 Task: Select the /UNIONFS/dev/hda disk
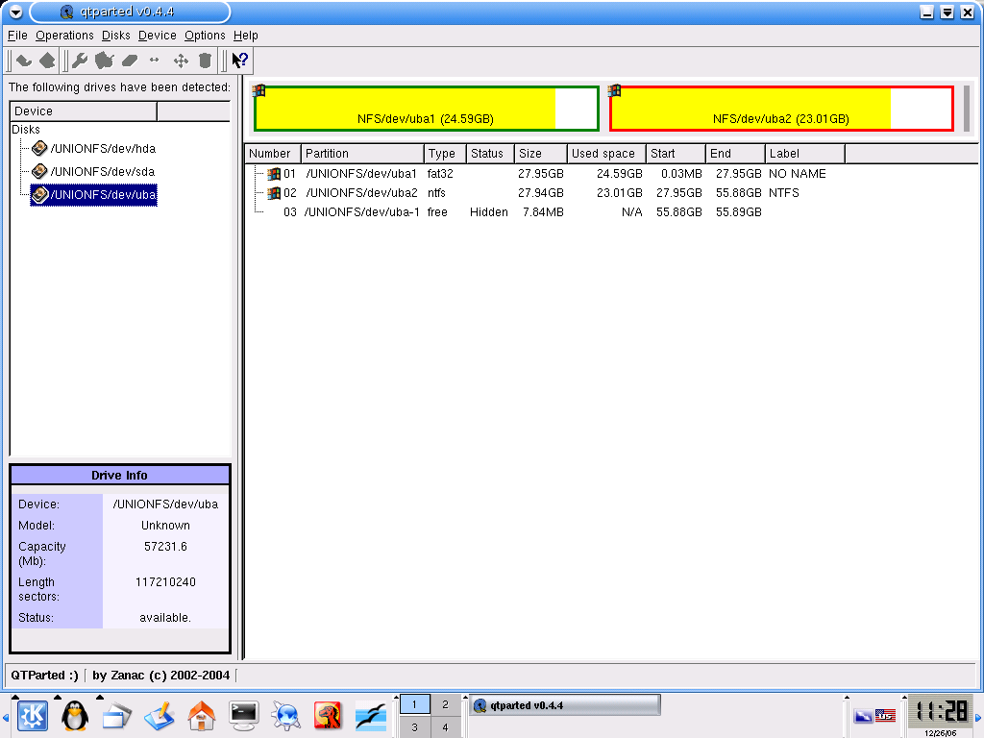pyautogui.click(x=103, y=149)
